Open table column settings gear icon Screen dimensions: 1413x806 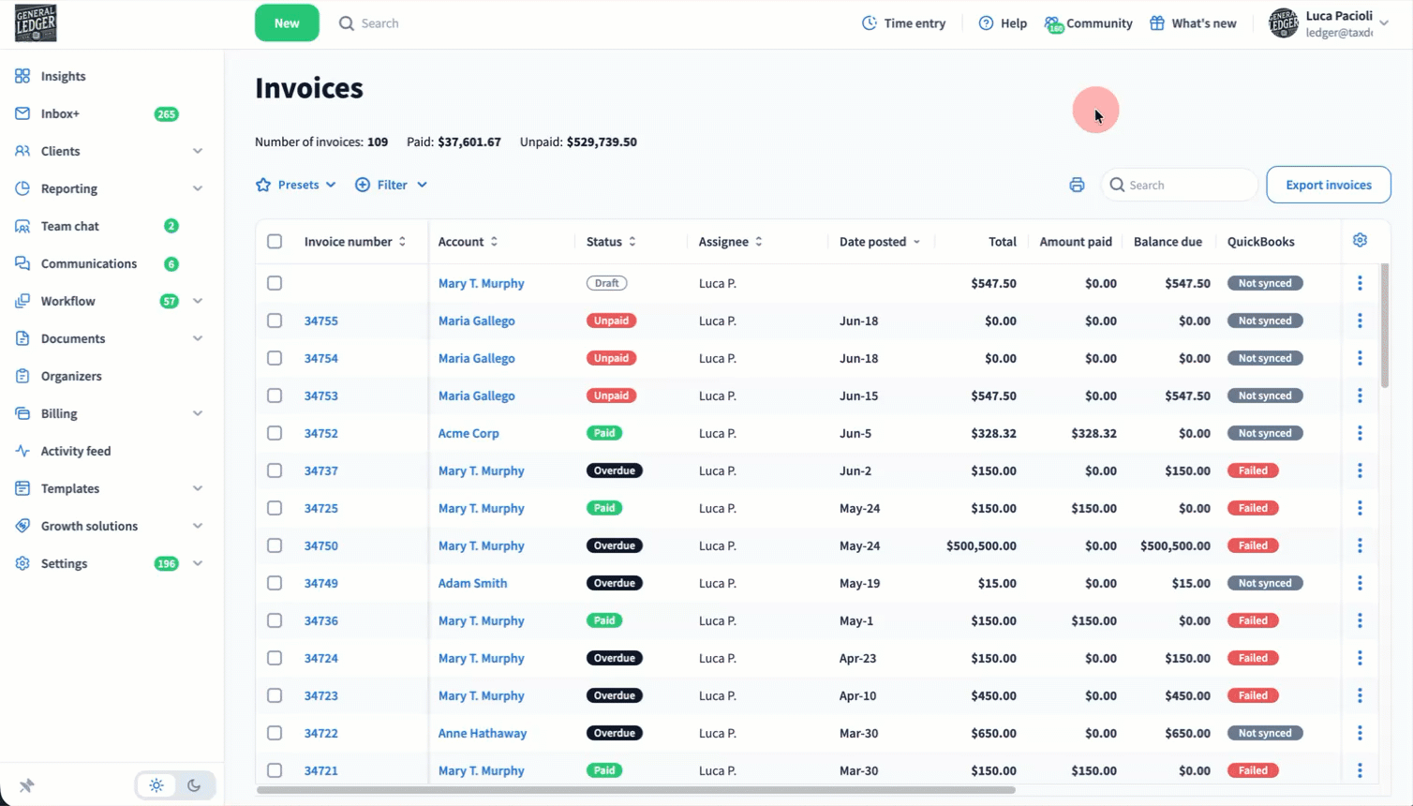pyautogui.click(x=1360, y=241)
